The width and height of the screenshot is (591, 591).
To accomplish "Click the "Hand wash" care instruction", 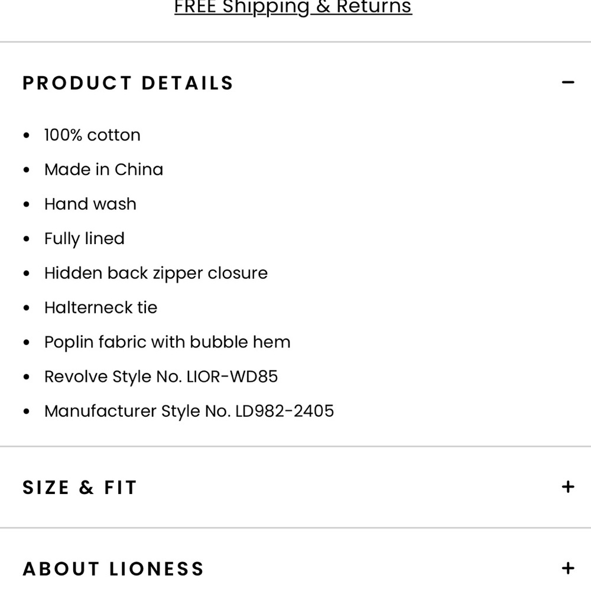I will click(90, 204).
